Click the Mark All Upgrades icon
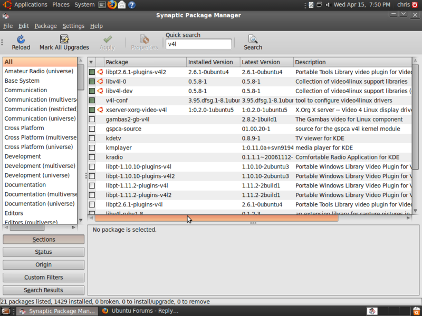 click(64, 39)
